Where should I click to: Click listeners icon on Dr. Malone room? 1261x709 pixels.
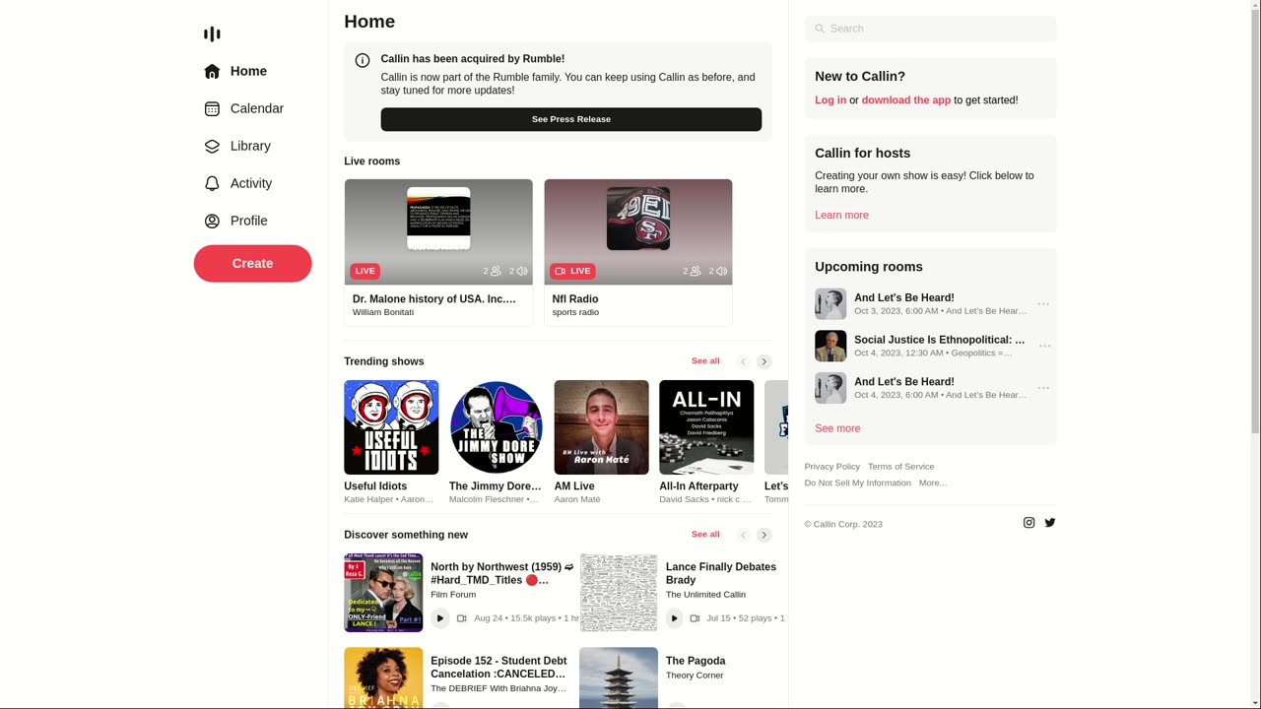tap(496, 271)
